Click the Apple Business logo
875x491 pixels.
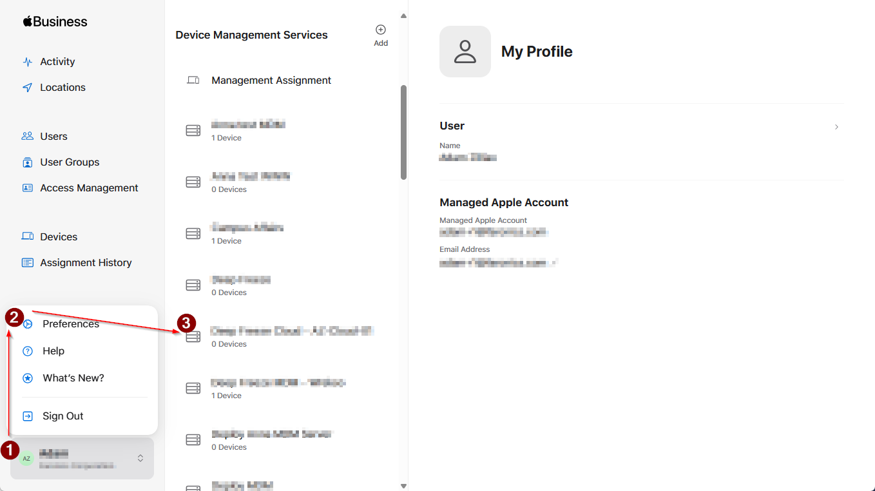(x=55, y=21)
